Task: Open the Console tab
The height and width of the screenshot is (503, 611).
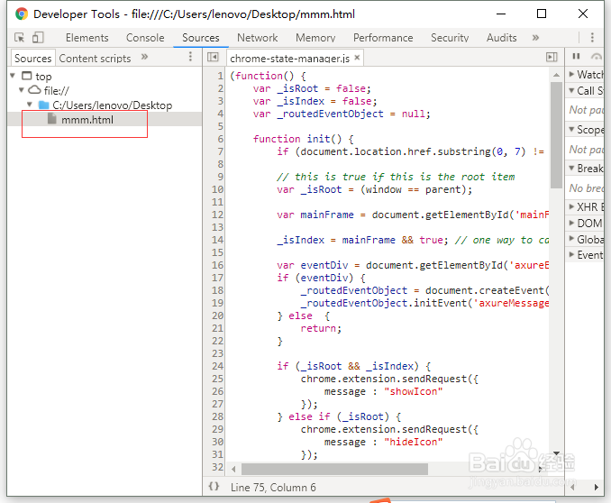Action: (145, 38)
